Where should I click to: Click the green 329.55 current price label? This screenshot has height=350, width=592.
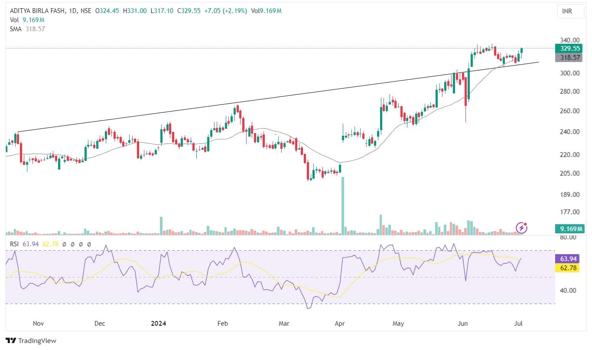coord(570,49)
